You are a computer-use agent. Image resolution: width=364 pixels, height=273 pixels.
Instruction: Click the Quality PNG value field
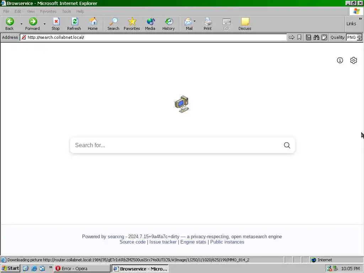(352, 37)
